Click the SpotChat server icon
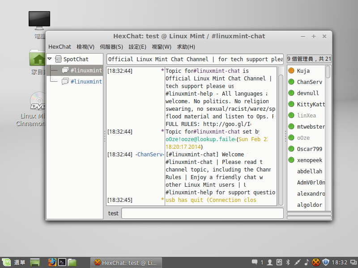Screen dimensions: 358x268 point(58,59)
